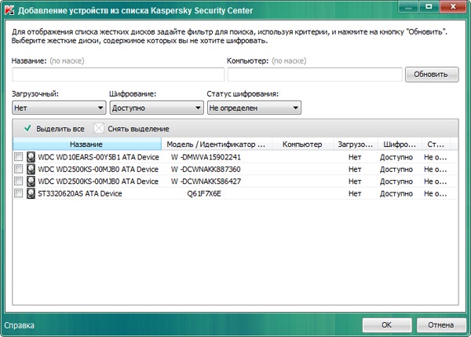
Task: Click identifier Q61F7X6E
Action: 204,193
